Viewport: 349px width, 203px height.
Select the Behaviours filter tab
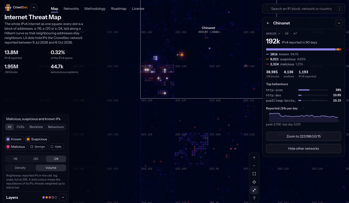click(x=56, y=127)
